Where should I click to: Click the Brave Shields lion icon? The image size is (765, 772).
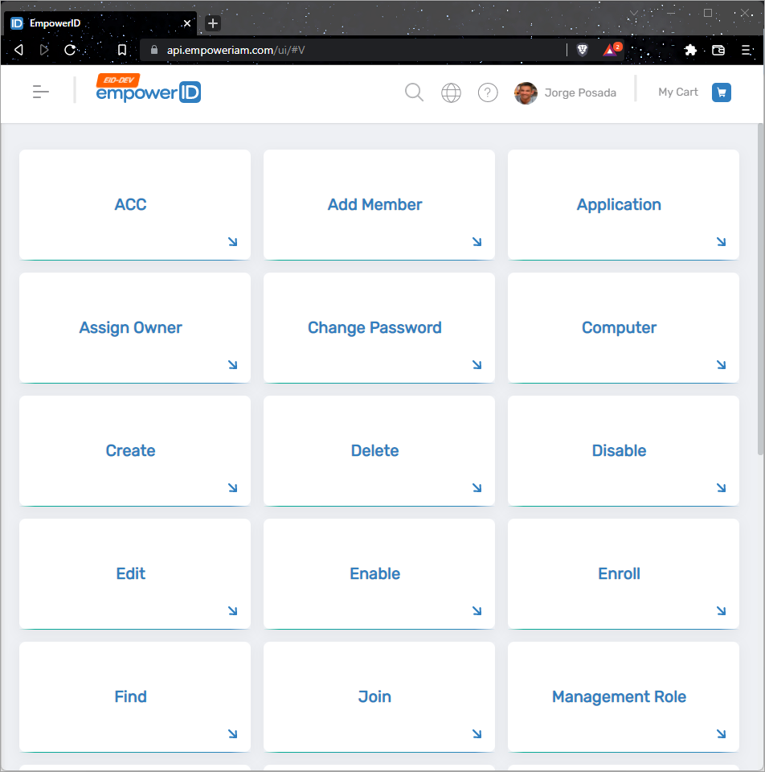[x=583, y=50]
